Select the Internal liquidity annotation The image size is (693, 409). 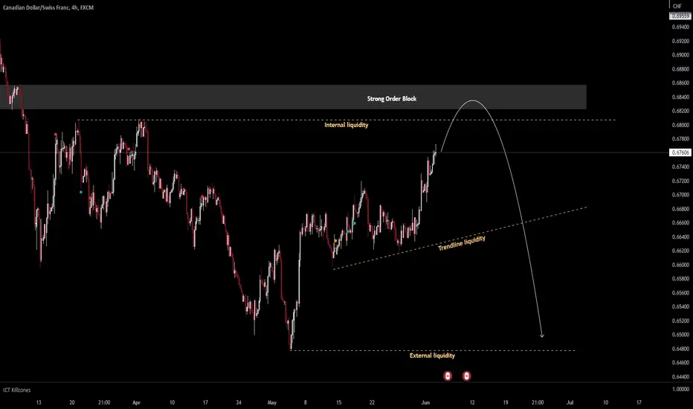point(346,125)
